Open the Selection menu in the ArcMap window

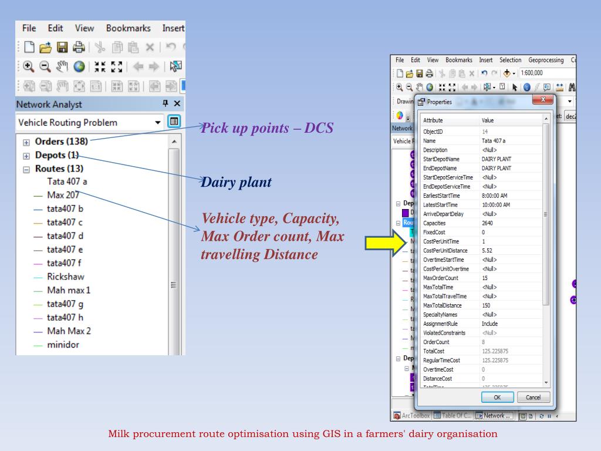(510, 60)
